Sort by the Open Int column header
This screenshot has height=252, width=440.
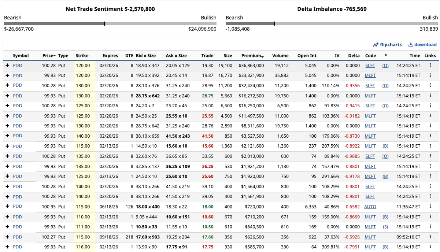tap(307, 56)
